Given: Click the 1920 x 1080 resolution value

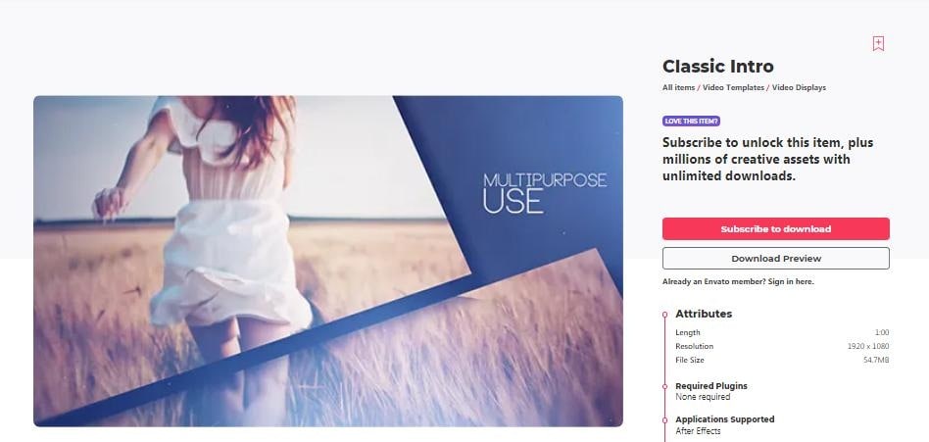Looking at the screenshot, I should coord(868,346).
